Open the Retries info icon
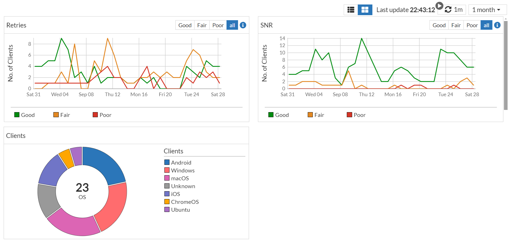This screenshot has width=512, height=240. (x=243, y=25)
